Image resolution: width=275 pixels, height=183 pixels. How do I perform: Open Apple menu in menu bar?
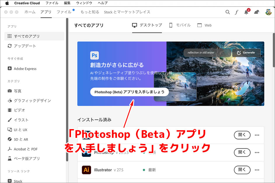pyautogui.click(x=7, y=3)
